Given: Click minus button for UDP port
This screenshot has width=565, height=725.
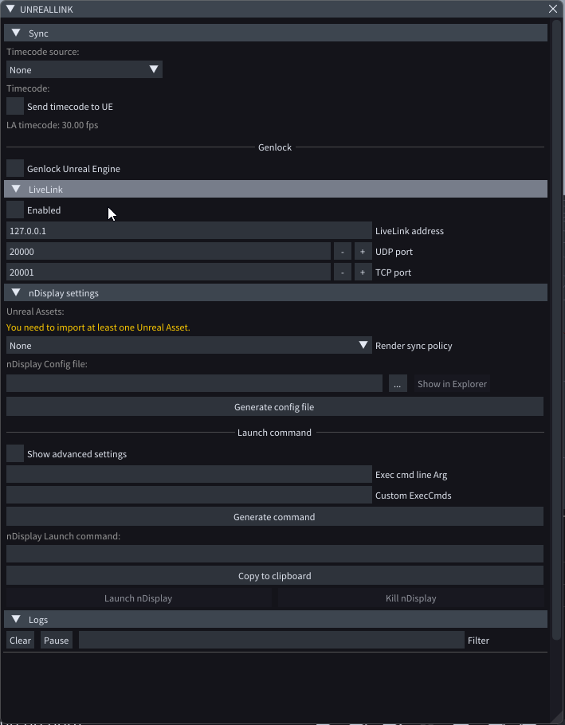Looking at the screenshot, I should click(342, 252).
